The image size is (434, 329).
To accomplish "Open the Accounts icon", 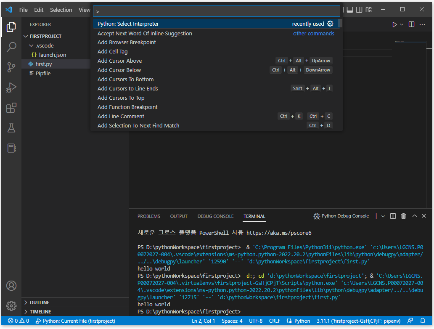I will click(11, 286).
